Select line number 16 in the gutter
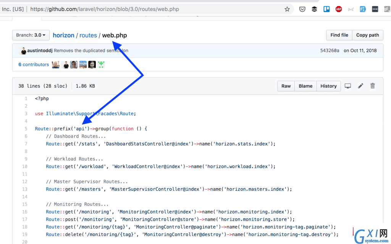The width and height of the screenshot is (391, 244). [25, 212]
